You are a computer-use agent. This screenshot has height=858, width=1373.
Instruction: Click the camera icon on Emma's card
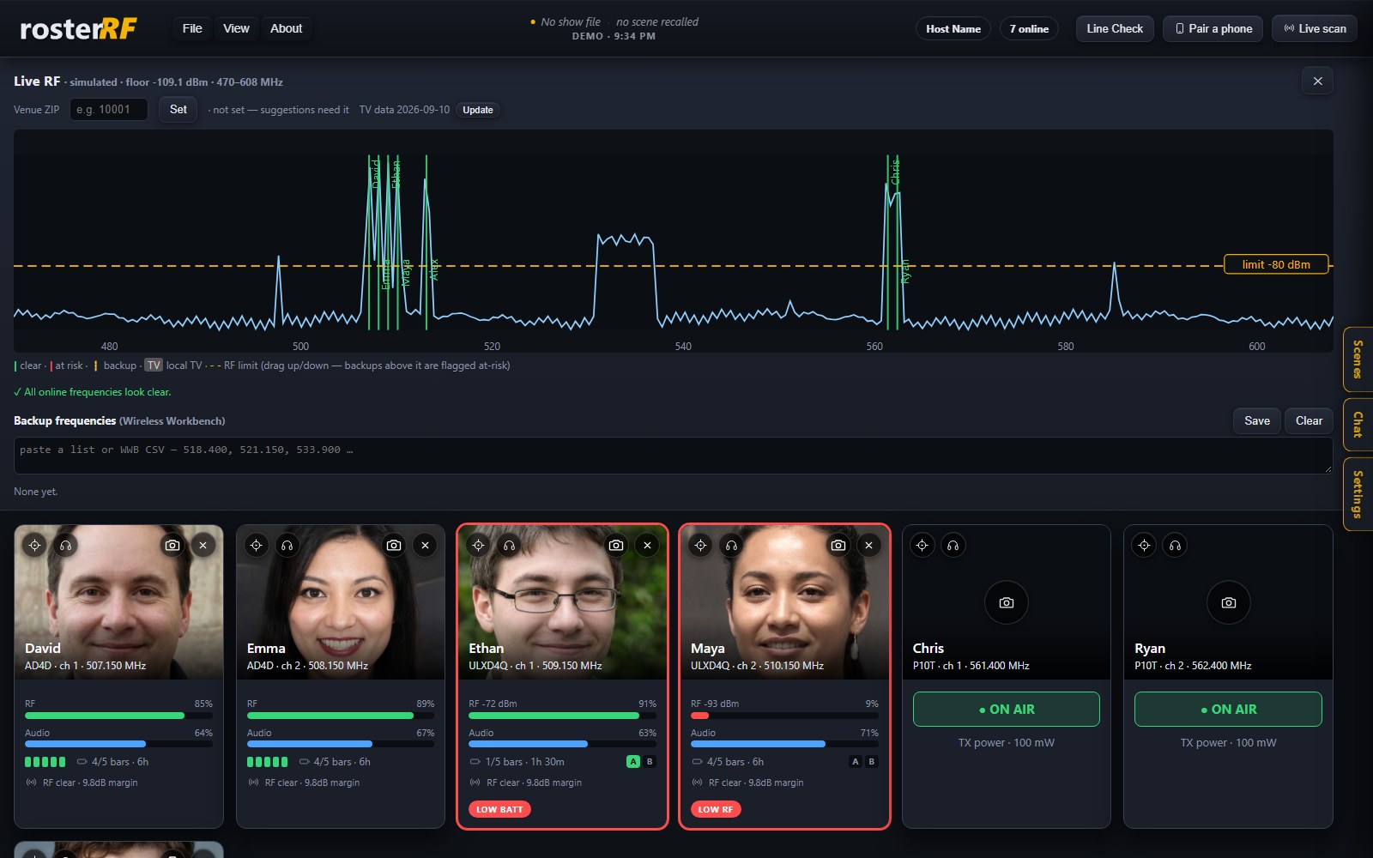394,545
